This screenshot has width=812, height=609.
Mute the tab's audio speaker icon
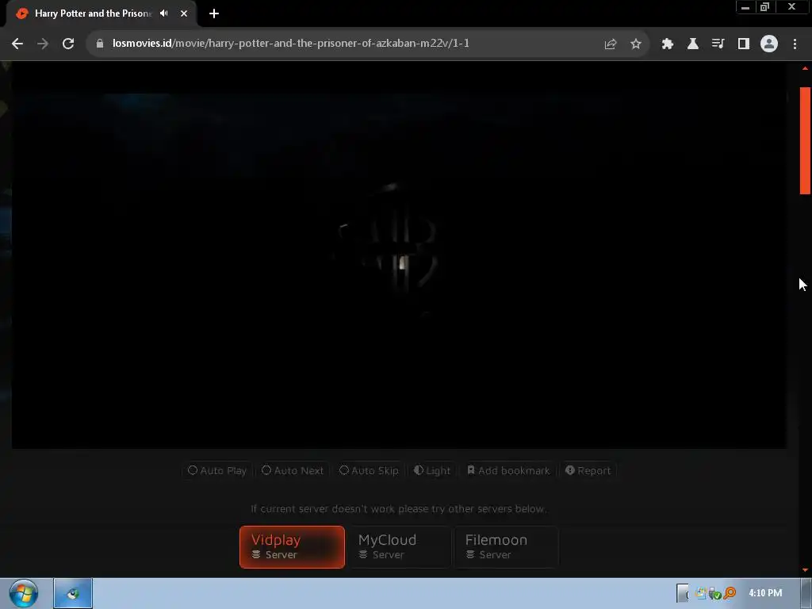pos(164,13)
